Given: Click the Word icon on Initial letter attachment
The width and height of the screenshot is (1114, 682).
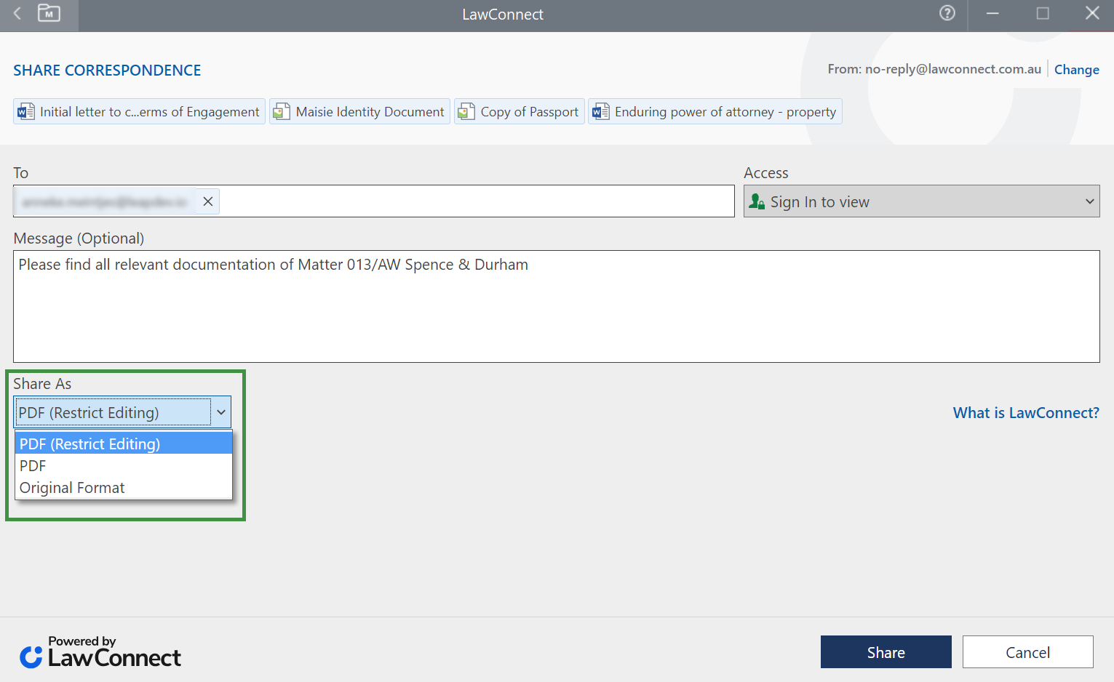Looking at the screenshot, I should tap(26, 112).
